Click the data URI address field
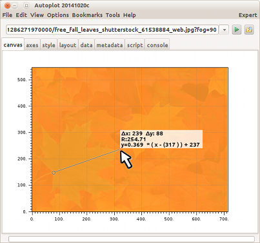The height and width of the screenshot is (243, 260). (x=112, y=30)
